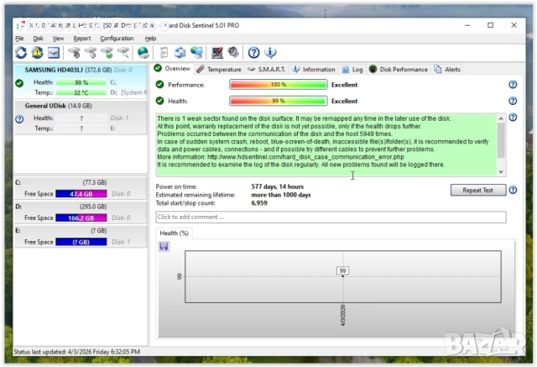Select the SAMSUNG HD403LJ disk entry
This screenshot has height=367, width=537.
pos(64,70)
